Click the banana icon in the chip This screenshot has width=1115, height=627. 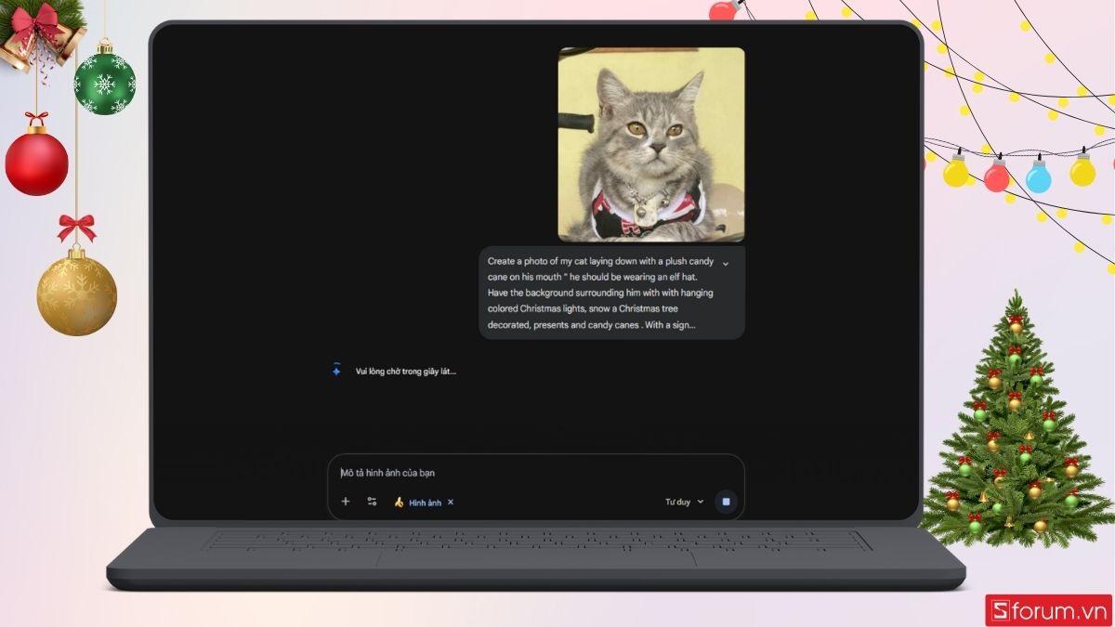coord(399,503)
